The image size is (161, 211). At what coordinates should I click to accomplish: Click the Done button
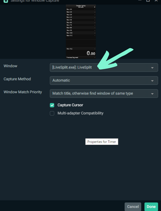[x=151, y=207]
